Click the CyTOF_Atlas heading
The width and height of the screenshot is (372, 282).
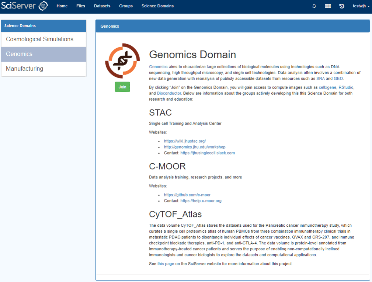click(x=175, y=215)
